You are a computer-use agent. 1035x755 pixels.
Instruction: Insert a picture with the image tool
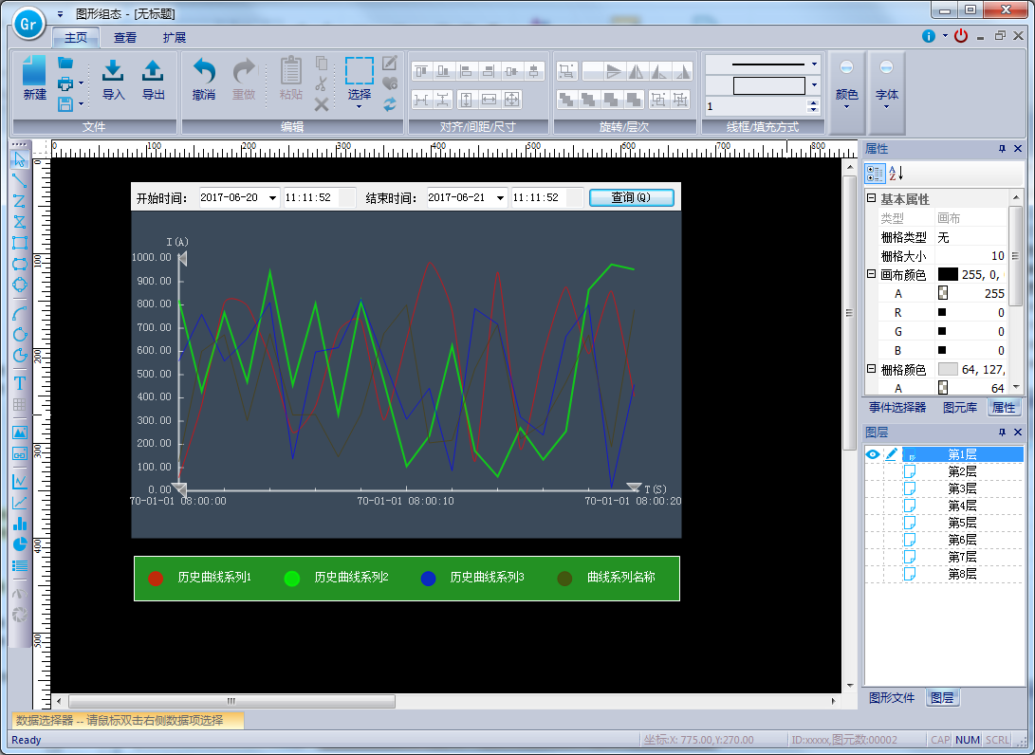20,433
